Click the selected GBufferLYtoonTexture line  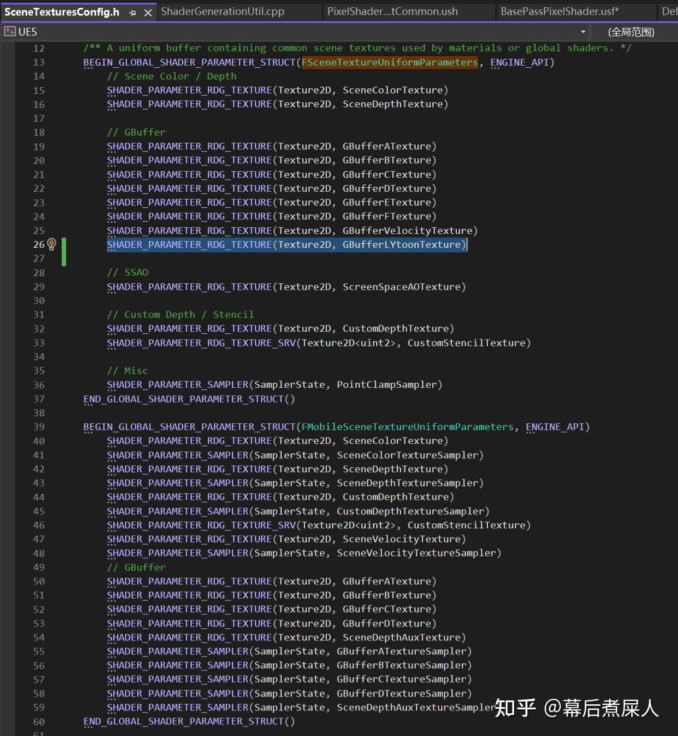tap(286, 244)
